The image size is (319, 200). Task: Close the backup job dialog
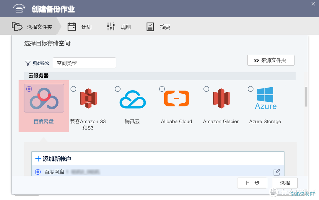point(313,4)
